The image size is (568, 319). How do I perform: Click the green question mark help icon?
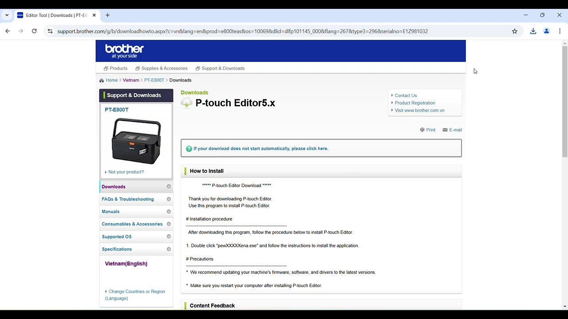[189, 148]
